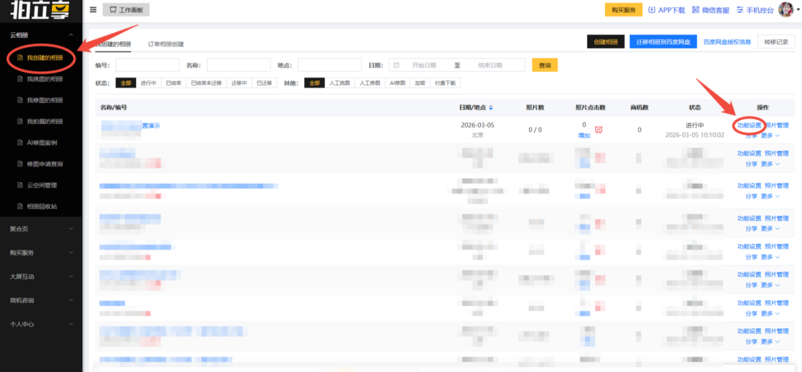
Task: Collapse the 云相册 sidebar section
Action: [x=71, y=35]
